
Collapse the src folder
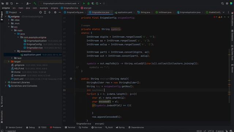coord(9,27)
